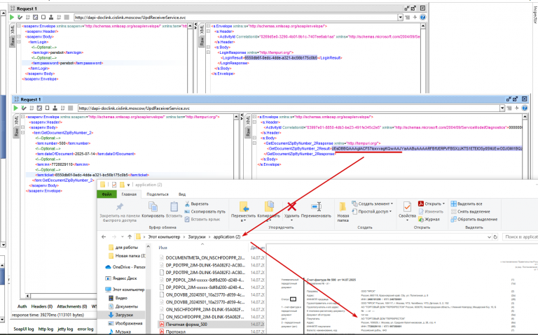Open the http log tab
Viewport: 538px width, 335px height.
[46, 329]
